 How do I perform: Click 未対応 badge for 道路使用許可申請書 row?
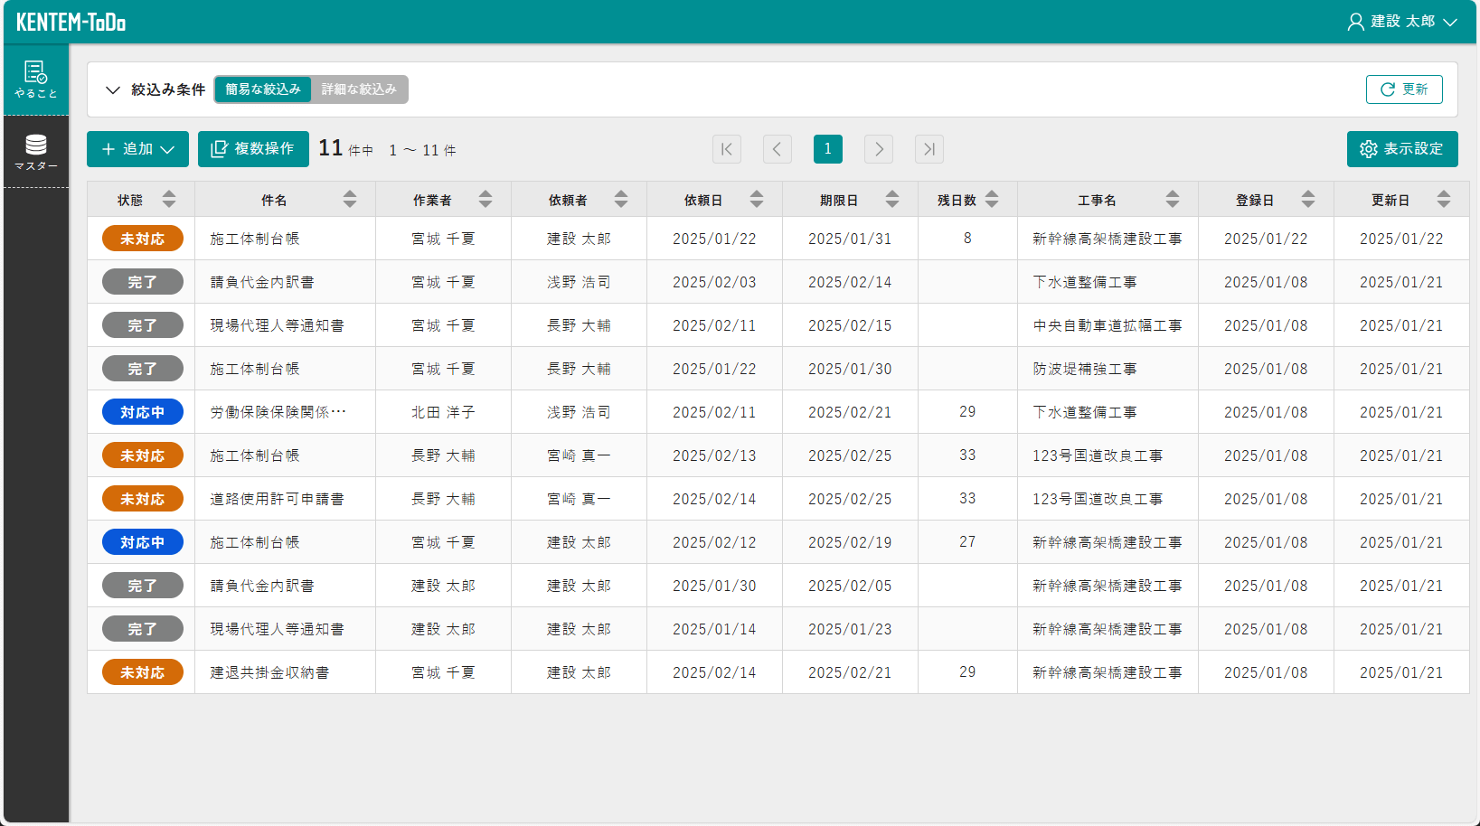[143, 499]
